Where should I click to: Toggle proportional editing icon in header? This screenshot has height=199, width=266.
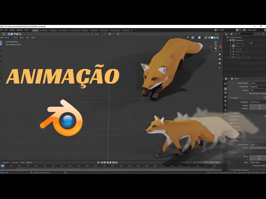[118, 34]
